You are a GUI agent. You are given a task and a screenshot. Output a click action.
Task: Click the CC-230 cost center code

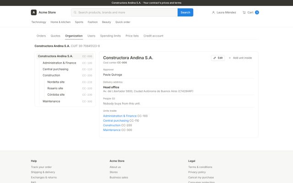pyautogui.click(x=87, y=95)
